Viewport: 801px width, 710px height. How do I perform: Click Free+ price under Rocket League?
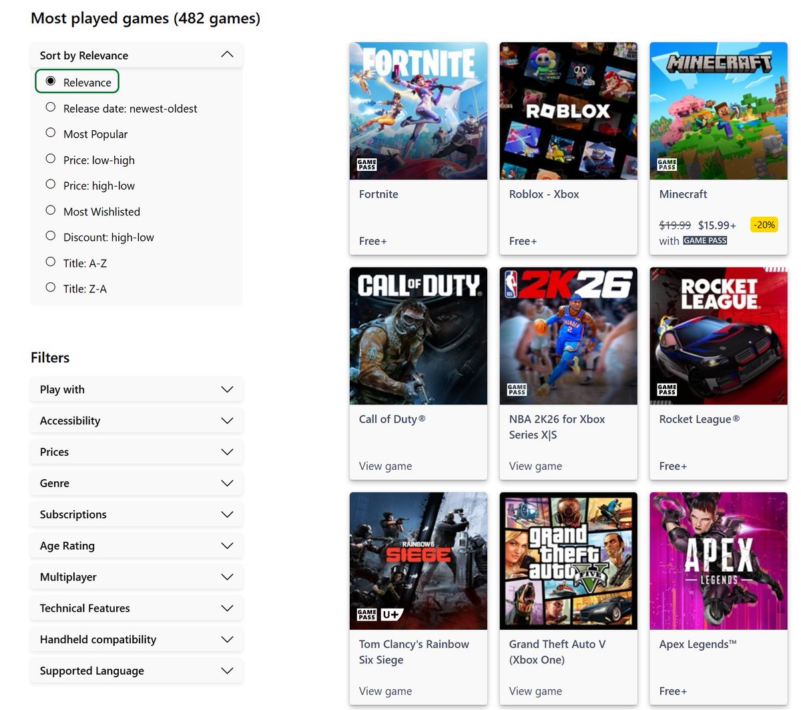tap(673, 466)
